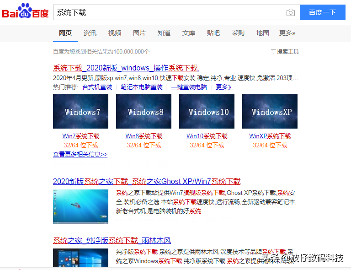The height and width of the screenshot is (270, 351).
Task: Click the description starting 2020年4月更新,原版xp
Action: coord(175,78)
